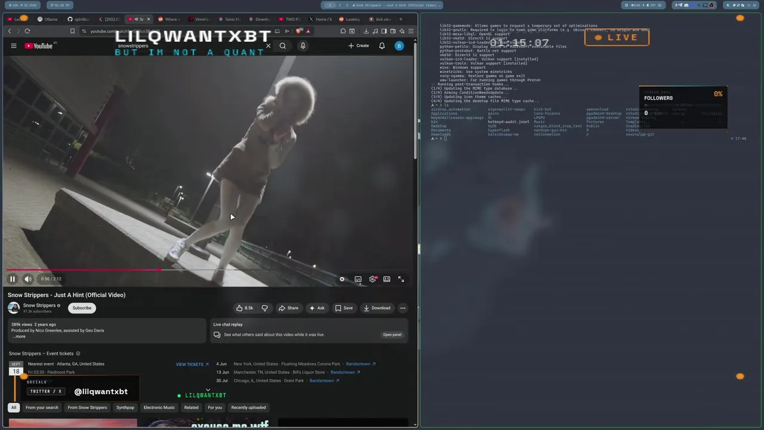Select Recently uploaded chip

tap(248, 407)
